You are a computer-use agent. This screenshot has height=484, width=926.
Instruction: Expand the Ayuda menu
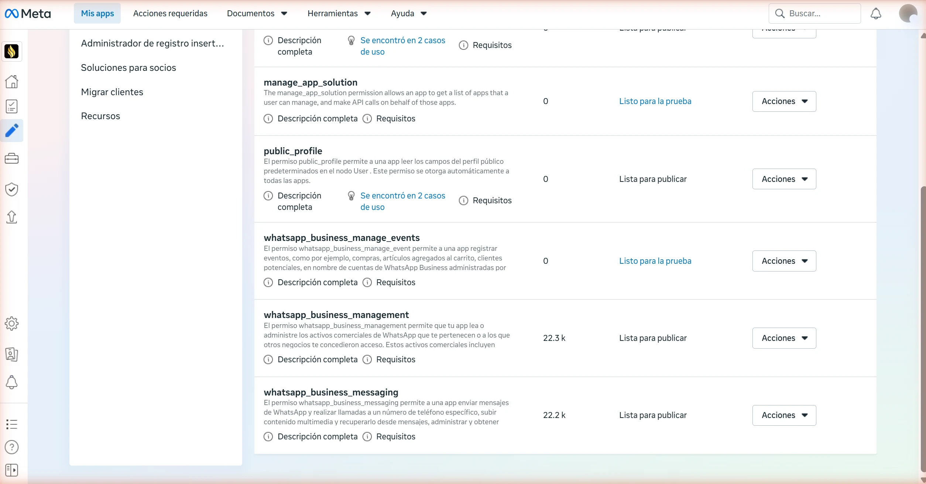tap(409, 14)
